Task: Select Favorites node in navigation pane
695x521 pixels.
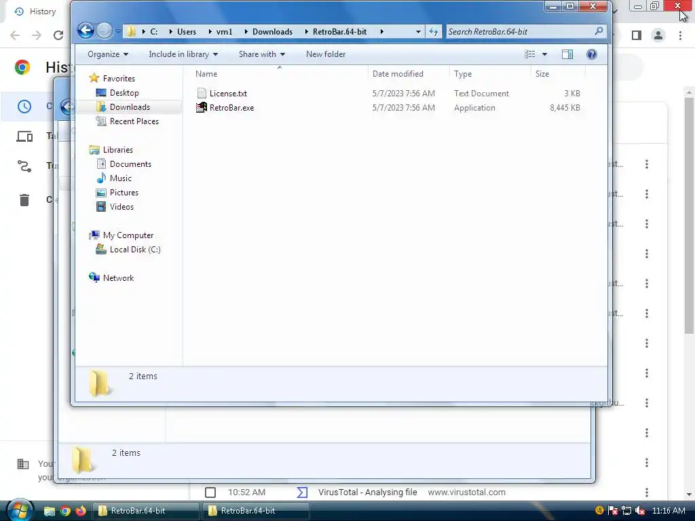Action: pyautogui.click(x=119, y=79)
